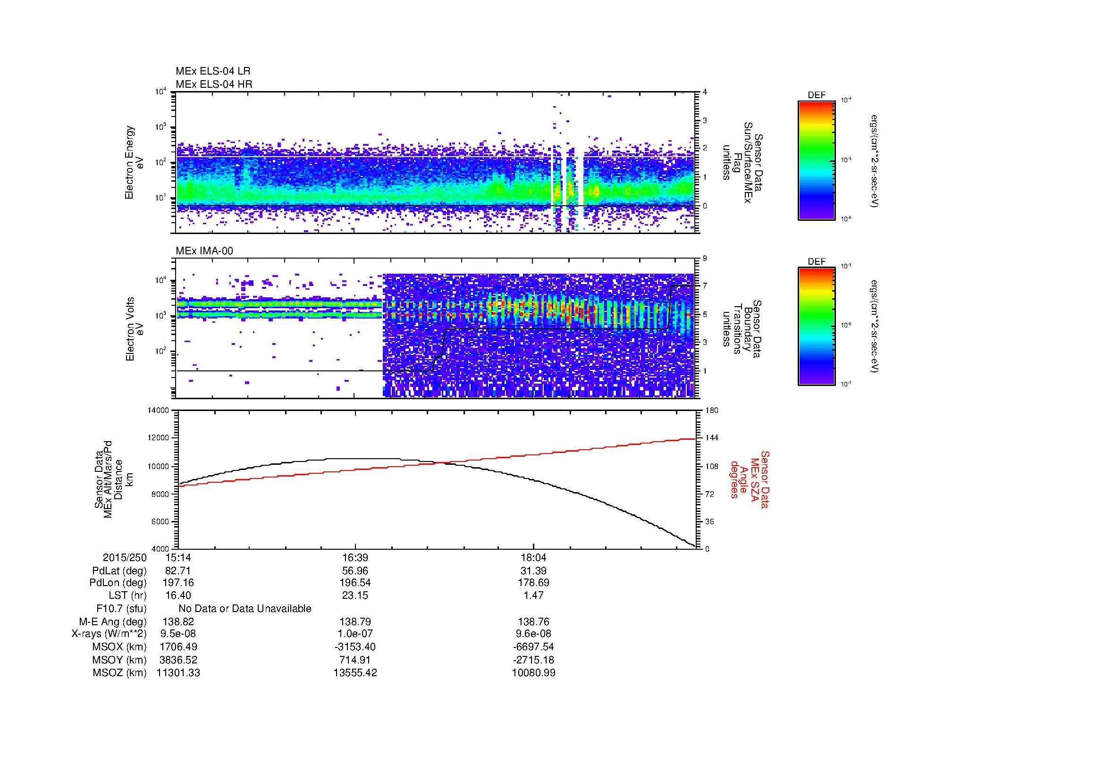This screenshot has height=780, width=1104.
Task: Select the PdLat value 82.71
Action: coord(178,571)
